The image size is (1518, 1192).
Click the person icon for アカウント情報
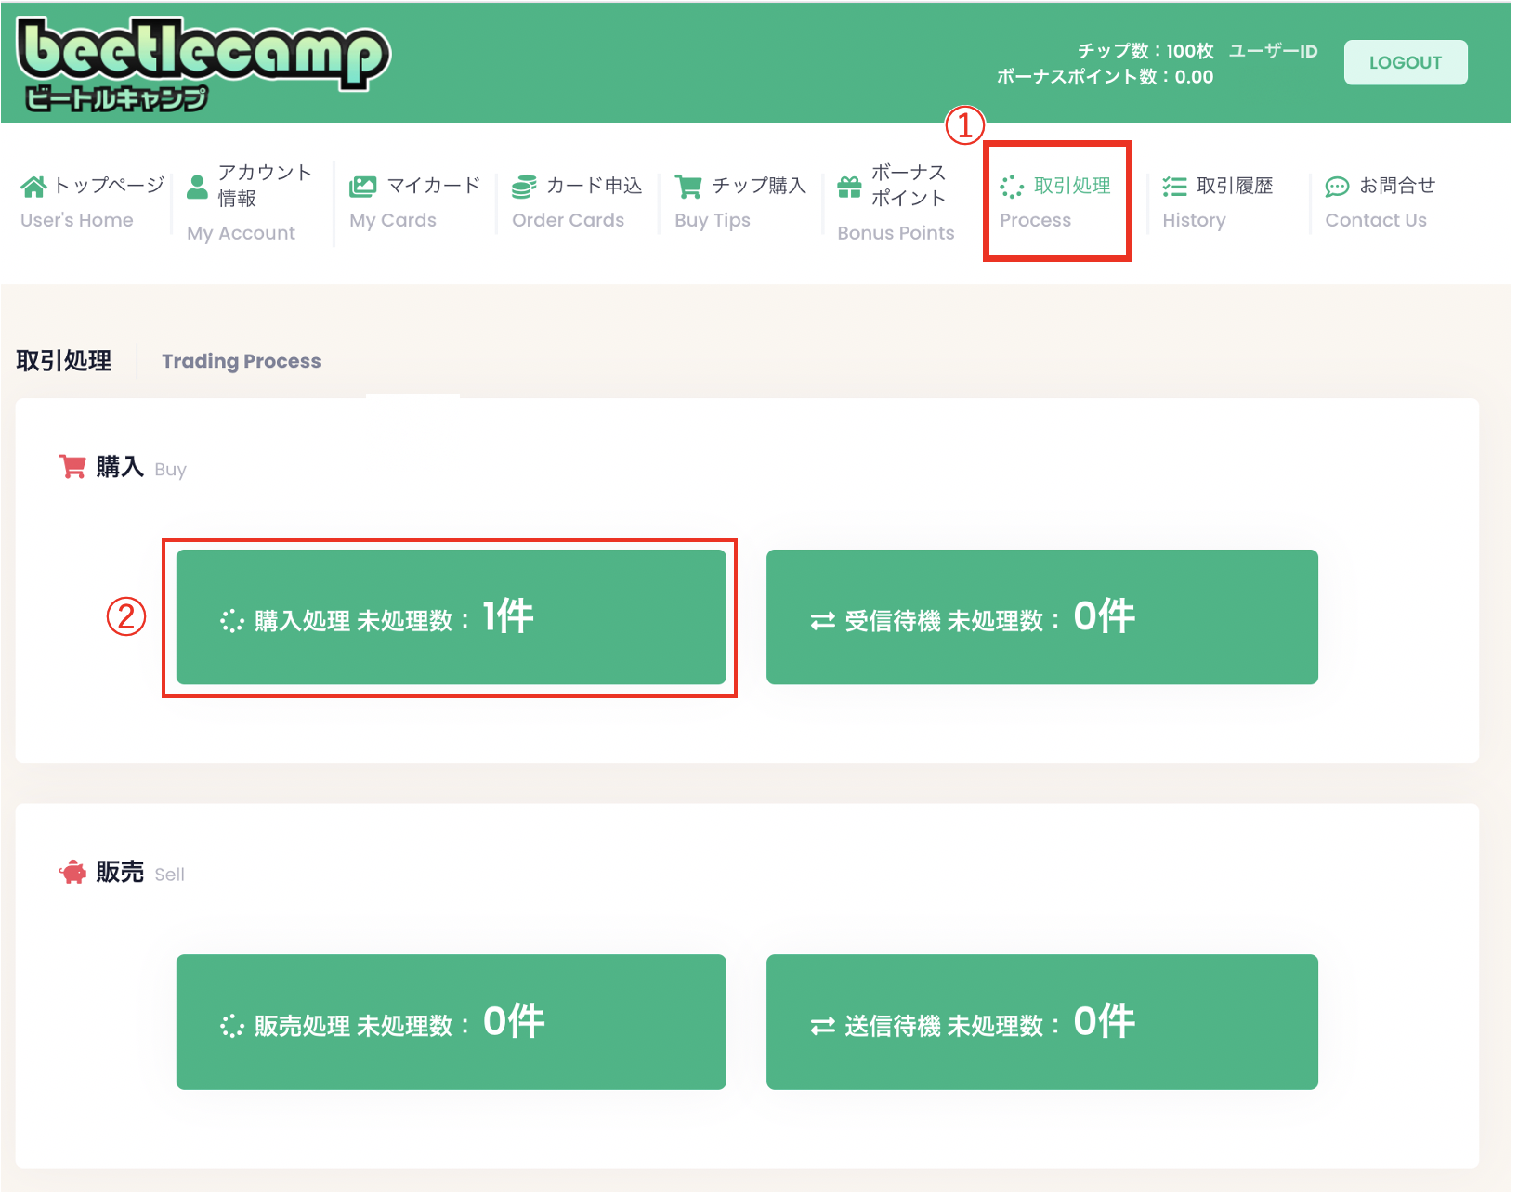pyautogui.click(x=197, y=187)
